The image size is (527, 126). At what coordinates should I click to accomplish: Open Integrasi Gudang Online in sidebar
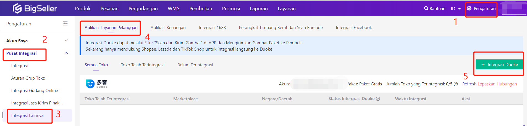coord(35,91)
